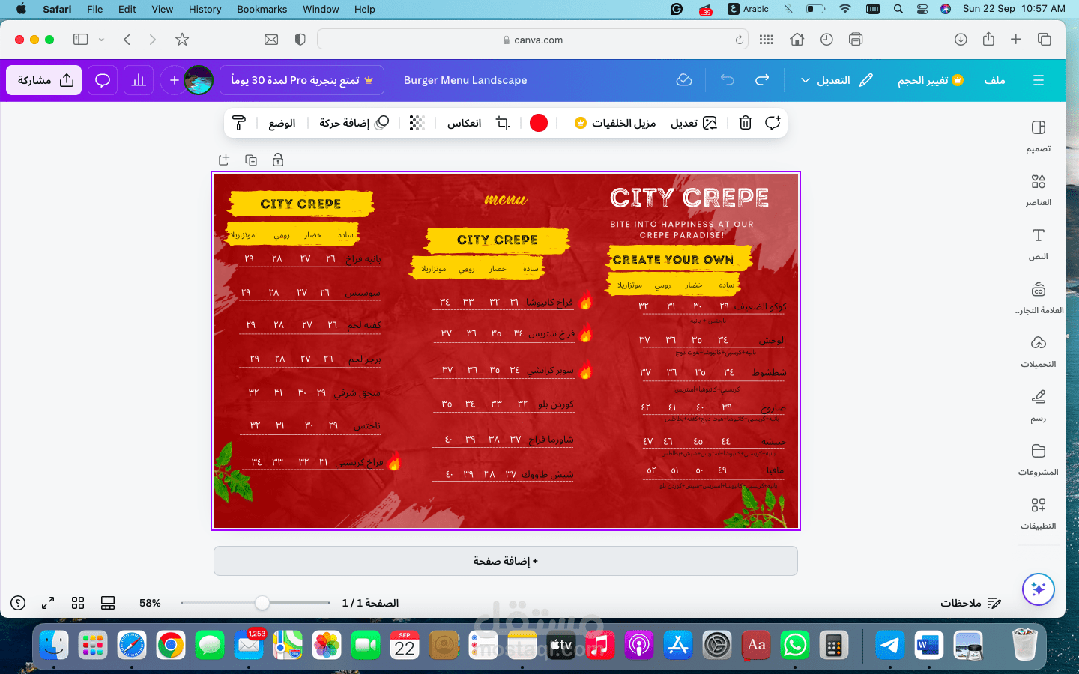
Task: Click the copy style paint roller icon
Action: tap(239, 123)
